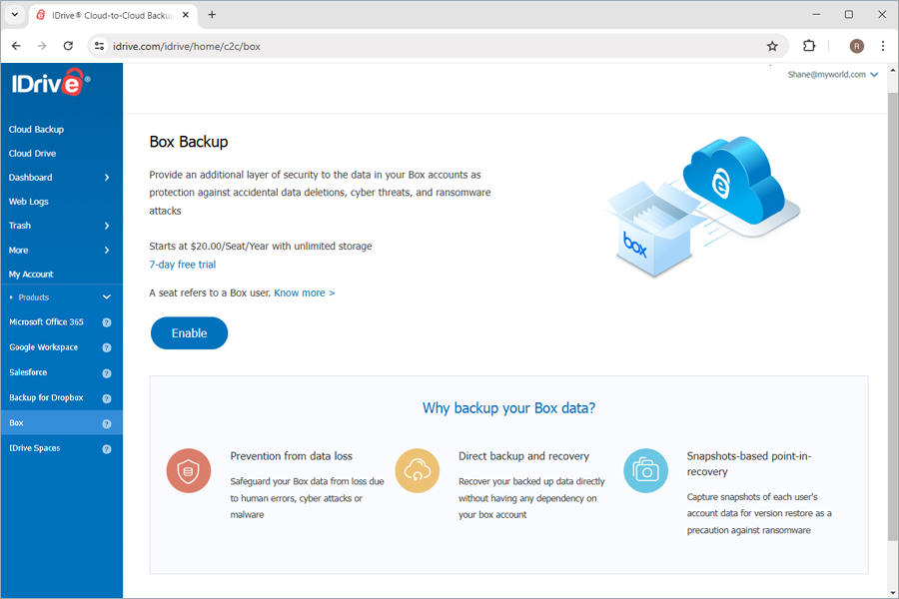
Task: Select the data loss prevention shield icon
Action: click(x=189, y=470)
